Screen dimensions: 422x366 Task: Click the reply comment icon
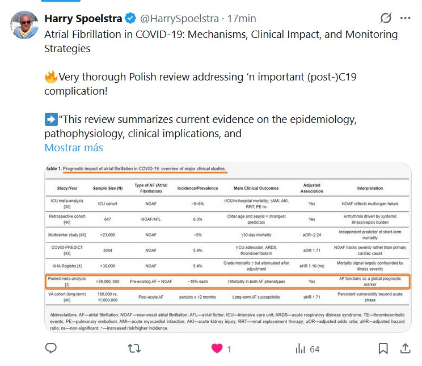(51, 348)
